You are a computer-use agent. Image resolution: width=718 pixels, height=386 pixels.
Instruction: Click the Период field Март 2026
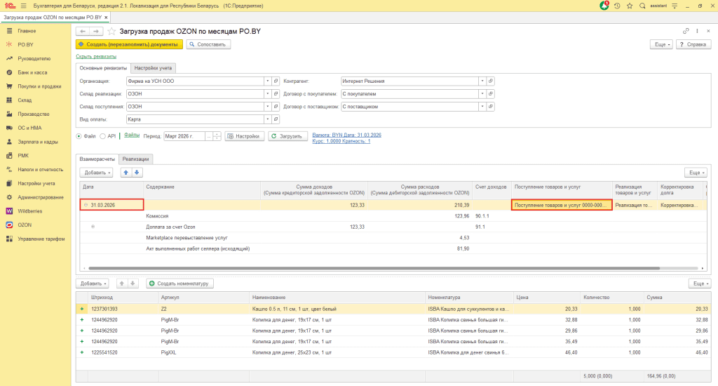[184, 136]
